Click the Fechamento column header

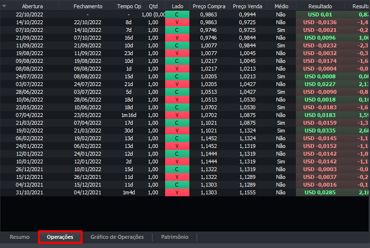pyautogui.click(x=88, y=6)
